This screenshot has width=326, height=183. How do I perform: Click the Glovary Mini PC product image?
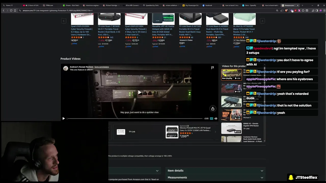172,132
